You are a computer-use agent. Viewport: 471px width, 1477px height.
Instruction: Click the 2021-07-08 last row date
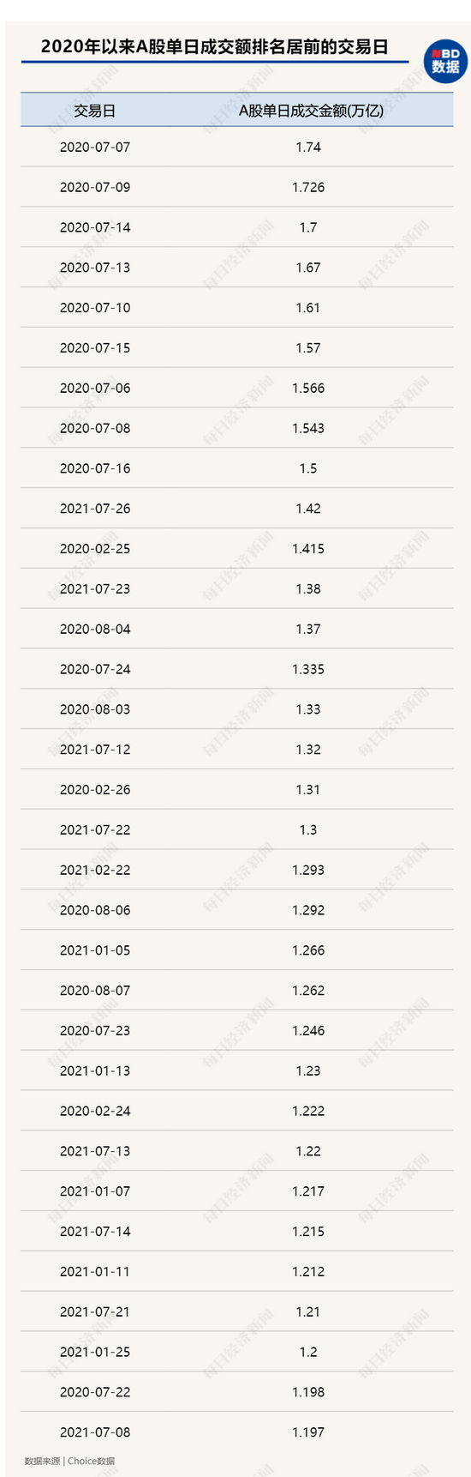point(95,1432)
